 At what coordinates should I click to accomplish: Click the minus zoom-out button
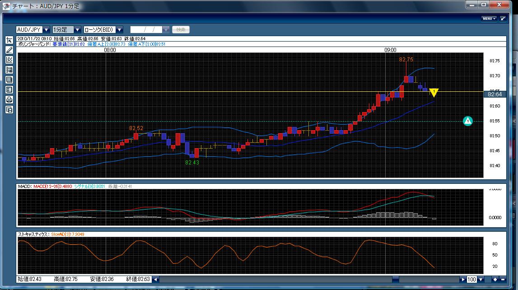tap(503, 280)
